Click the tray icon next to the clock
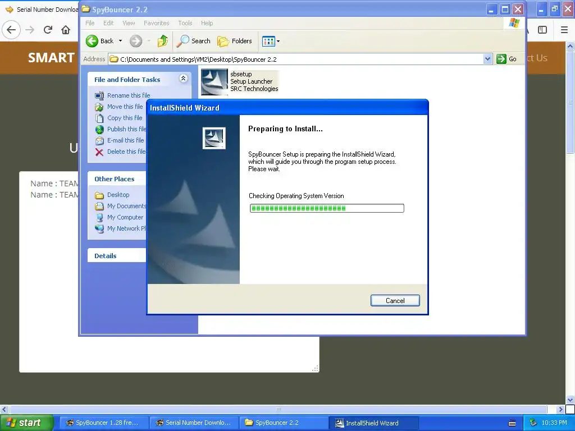 click(x=533, y=423)
